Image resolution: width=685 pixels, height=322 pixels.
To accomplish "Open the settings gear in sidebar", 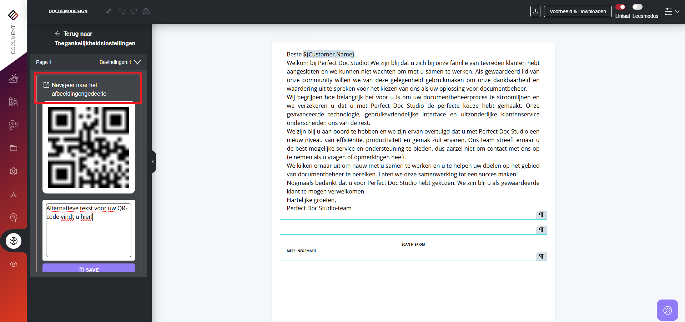I will pos(14,171).
